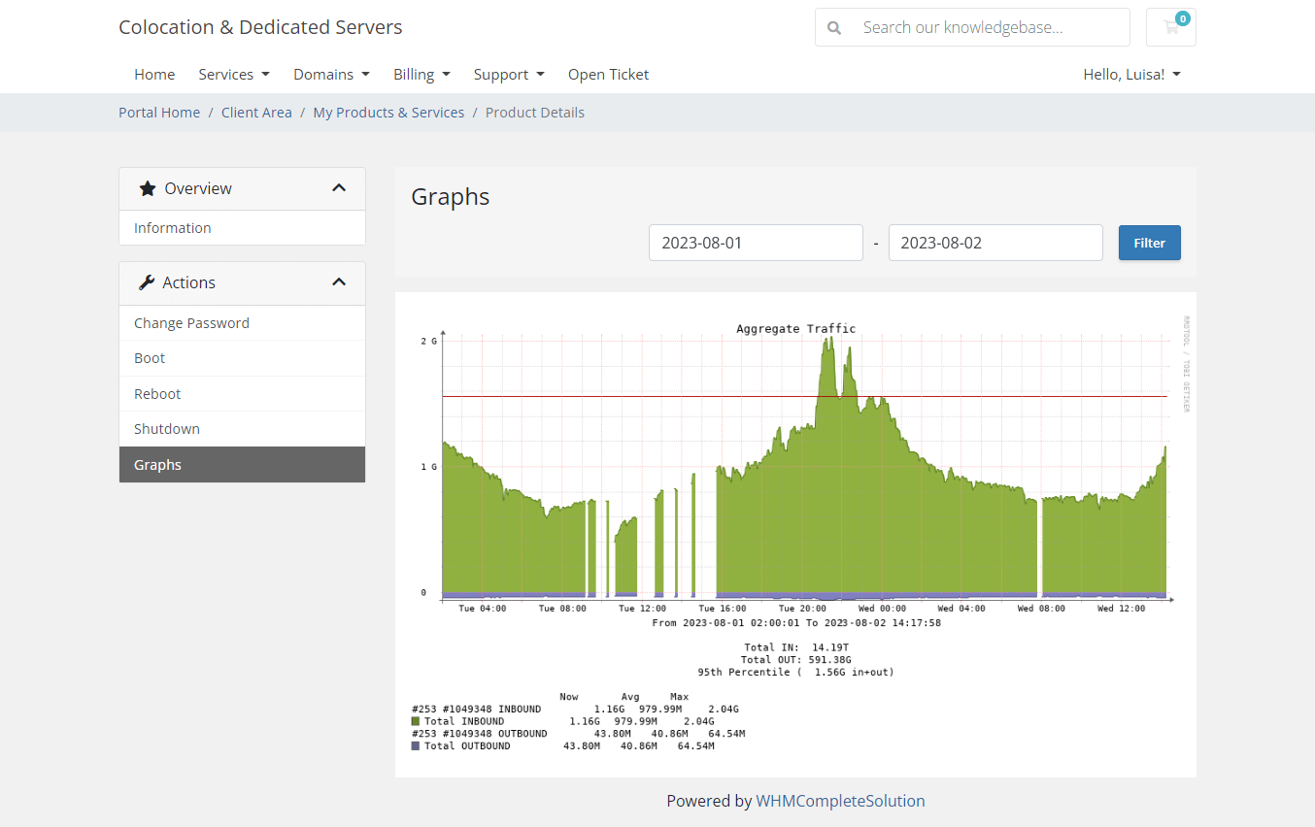Open the shopping cart with 0 items
This screenshot has height=827, width=1315.
coord(1170,27)
